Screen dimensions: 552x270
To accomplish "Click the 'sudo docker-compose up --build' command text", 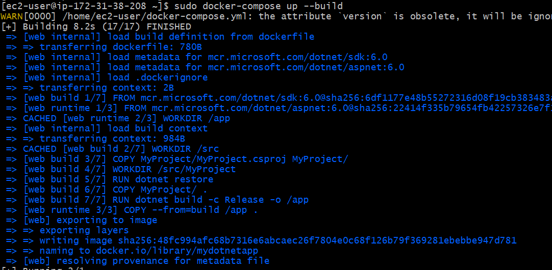I will coord(258,6).
